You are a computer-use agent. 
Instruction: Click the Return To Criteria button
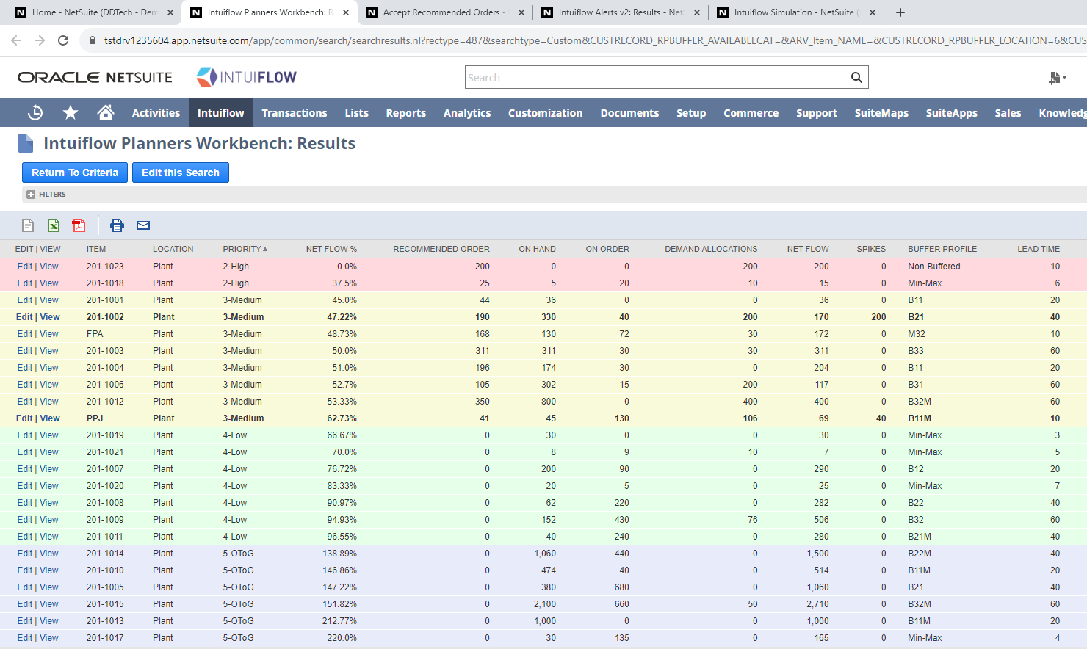(75, 173)
